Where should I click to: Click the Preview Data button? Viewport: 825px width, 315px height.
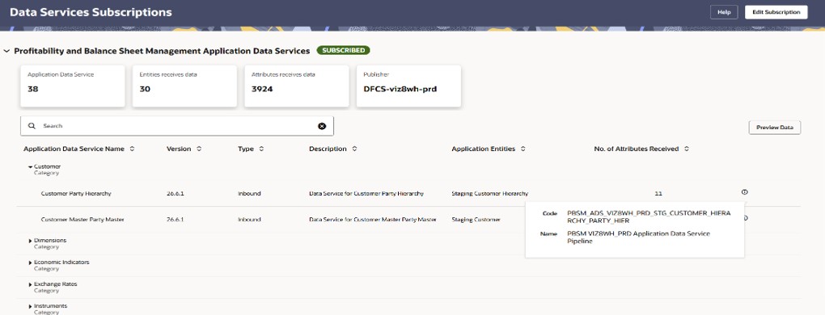point(775,128)
